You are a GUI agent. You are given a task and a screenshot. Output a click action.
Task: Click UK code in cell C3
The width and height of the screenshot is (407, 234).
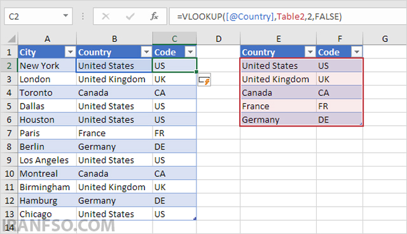(174, 79)
